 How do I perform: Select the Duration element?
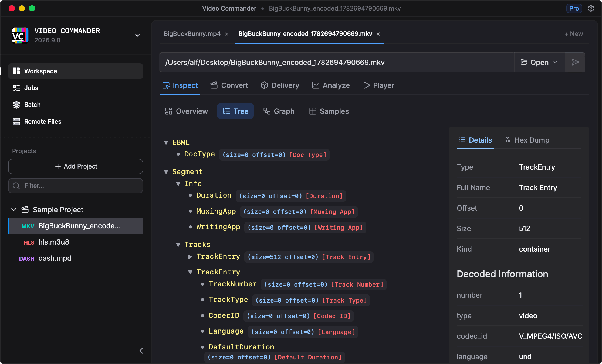point(214,195)
